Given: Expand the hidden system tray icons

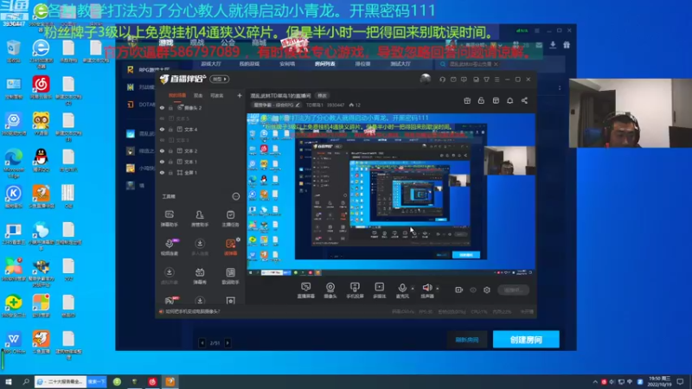Looking at the screenshot, I should (x=595, y=381).
